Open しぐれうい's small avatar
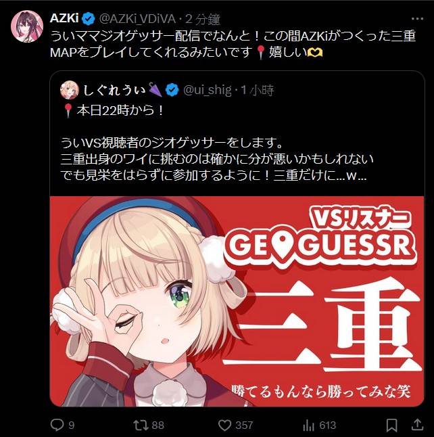The height and width of the screenshot is (437, 434). click(x=70, y=90)
